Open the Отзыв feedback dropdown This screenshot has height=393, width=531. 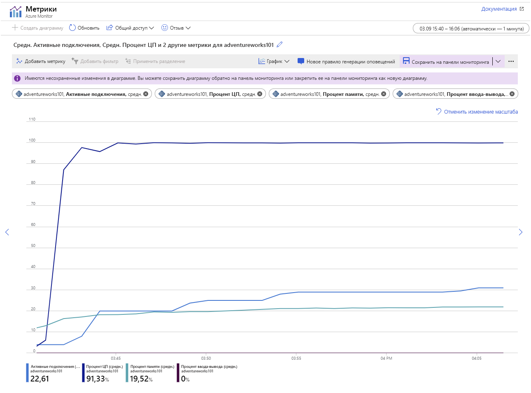pos(176,28)
